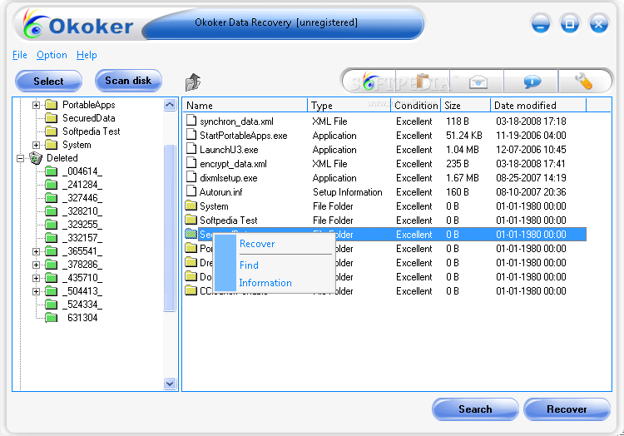Click the Autorun.inf file icon
624x436 pixels.
[x=191, y=191]
